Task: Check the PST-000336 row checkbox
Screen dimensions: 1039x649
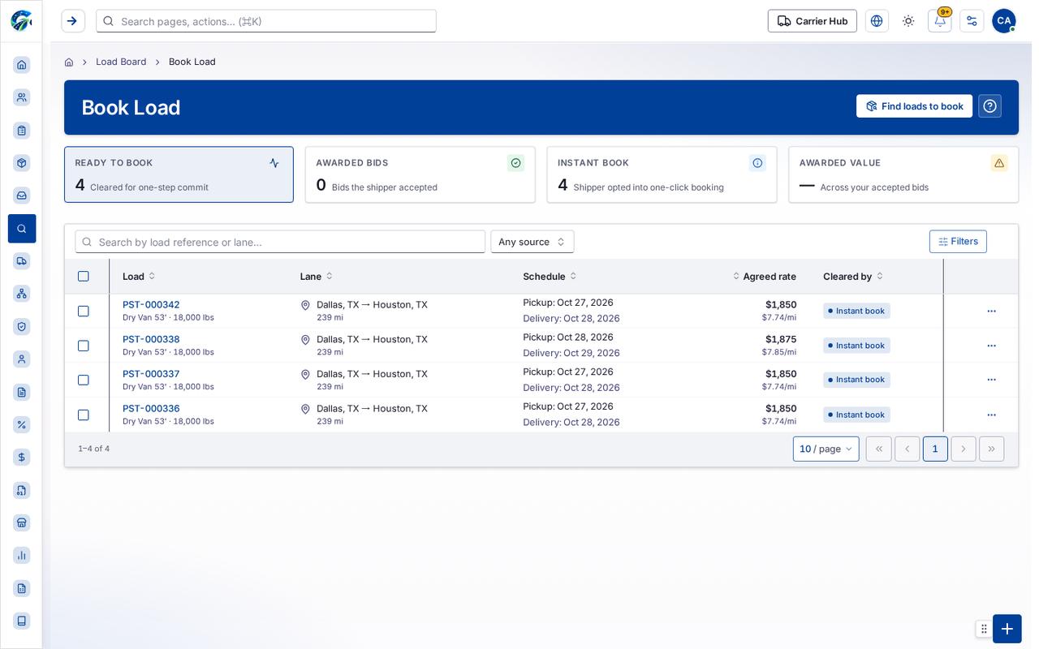Action: coord(84,415)
